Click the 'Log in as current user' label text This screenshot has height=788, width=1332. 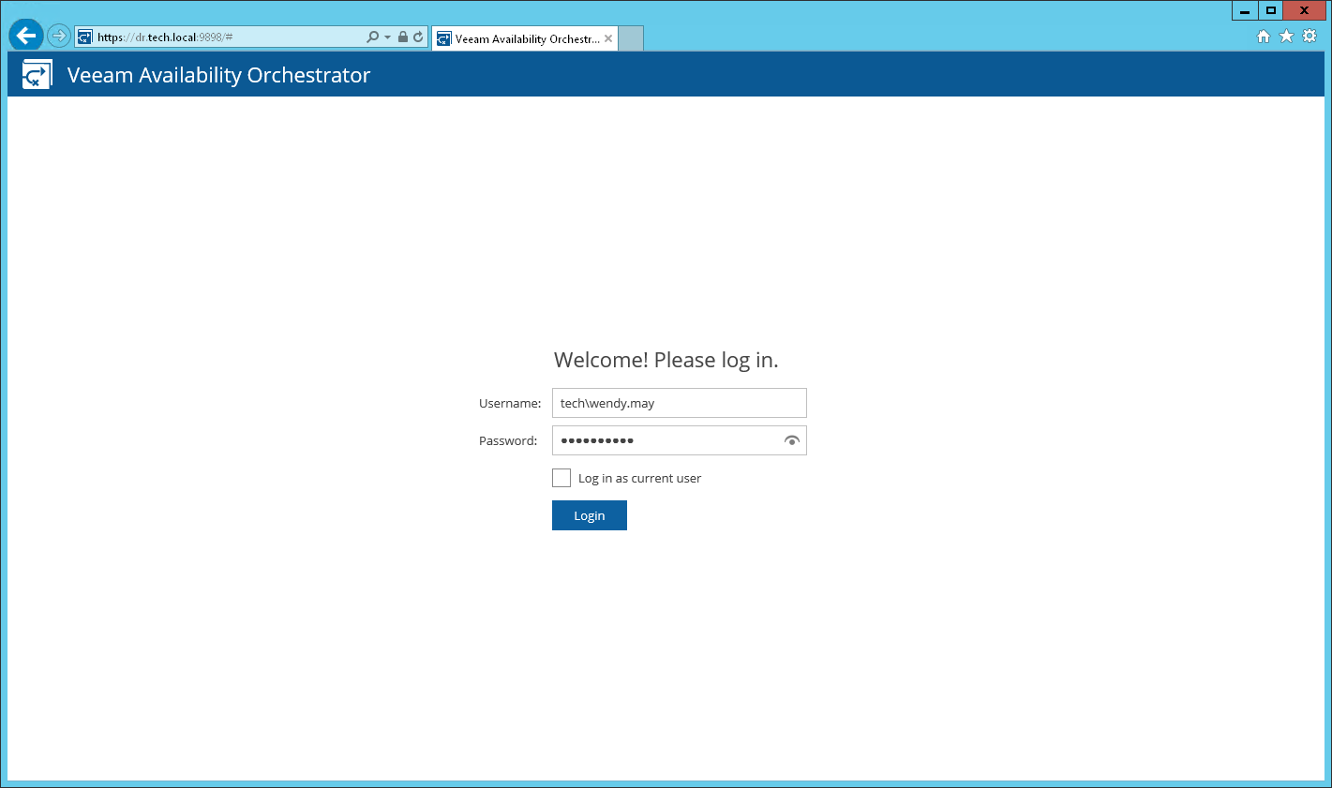[639, 478]
